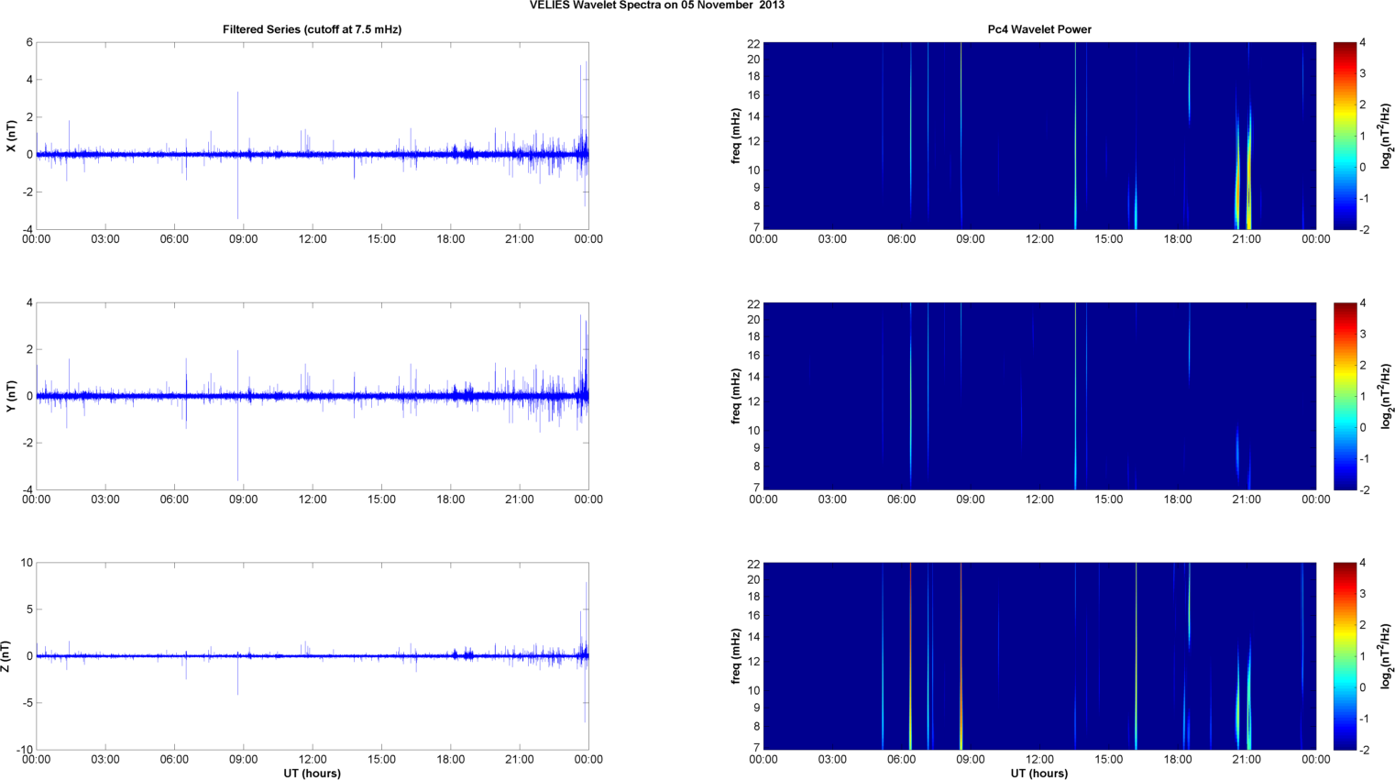Click freq (mHz) label of bottom spectrogram
Image resolution: width=1395 pixels, height=780 pixels.
(x=735, y=656)
